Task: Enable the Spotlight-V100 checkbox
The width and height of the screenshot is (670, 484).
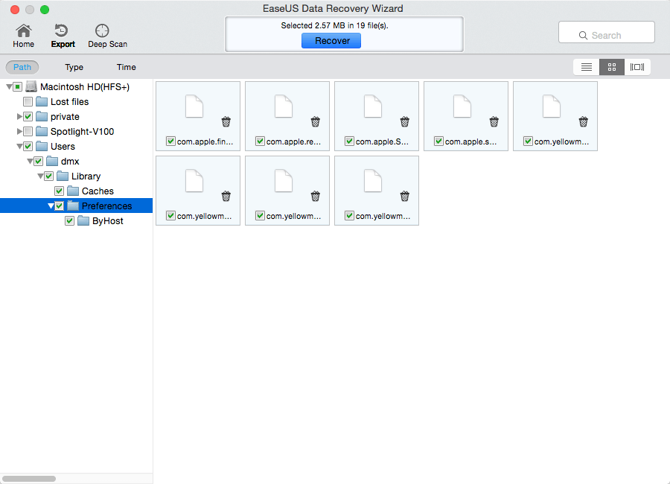Action: coord(28,132)
